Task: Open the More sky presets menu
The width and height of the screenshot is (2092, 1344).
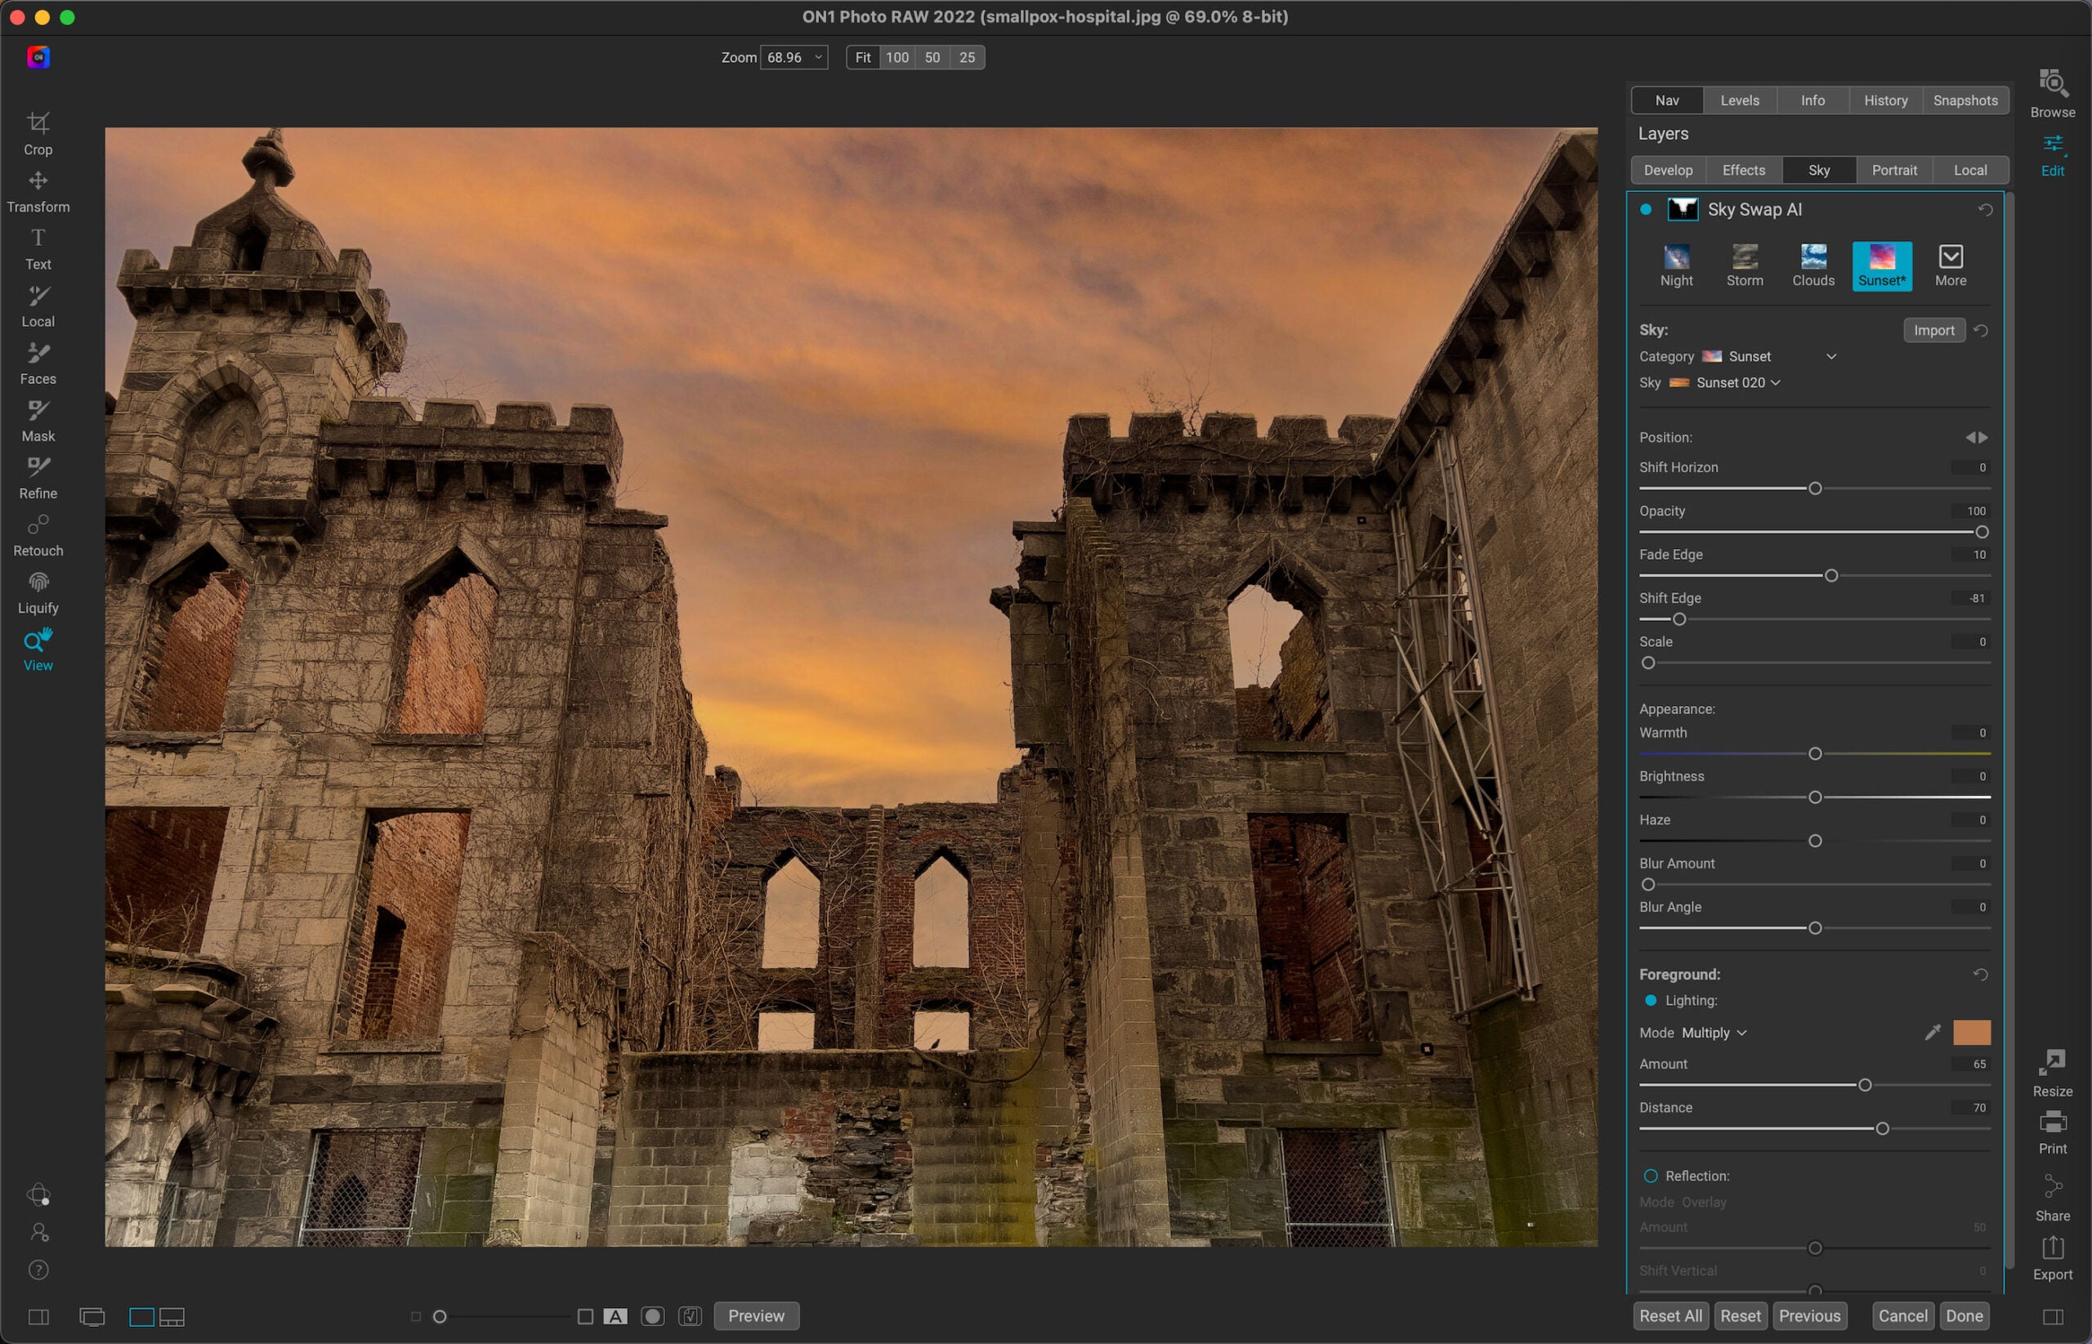Action: tap(1950, 266)
